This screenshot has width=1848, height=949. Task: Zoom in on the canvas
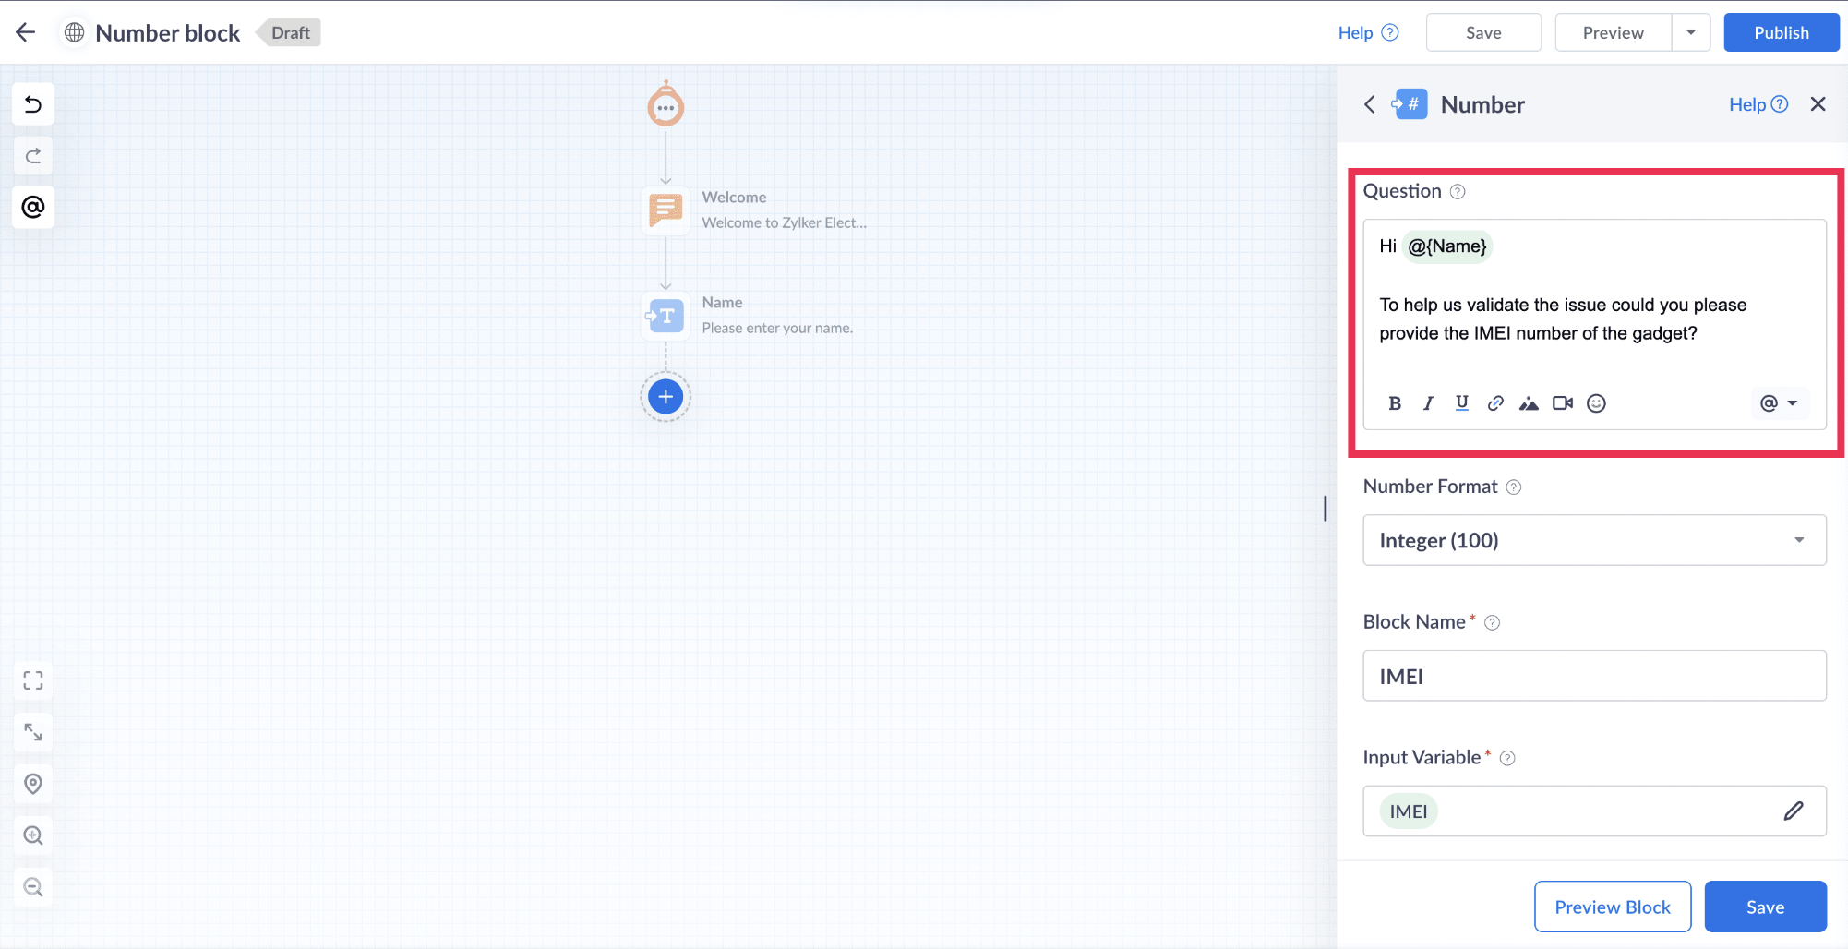33,835
